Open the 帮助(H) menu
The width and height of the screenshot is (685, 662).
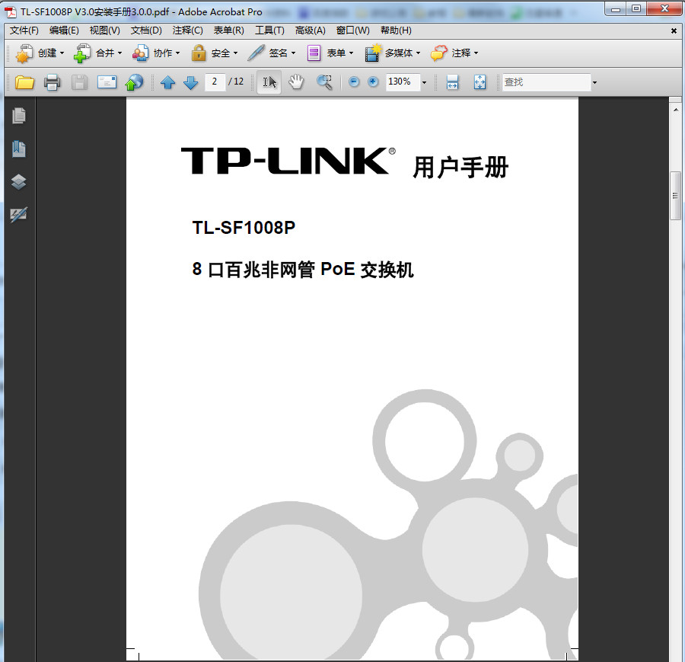click(x=396, y=30)
